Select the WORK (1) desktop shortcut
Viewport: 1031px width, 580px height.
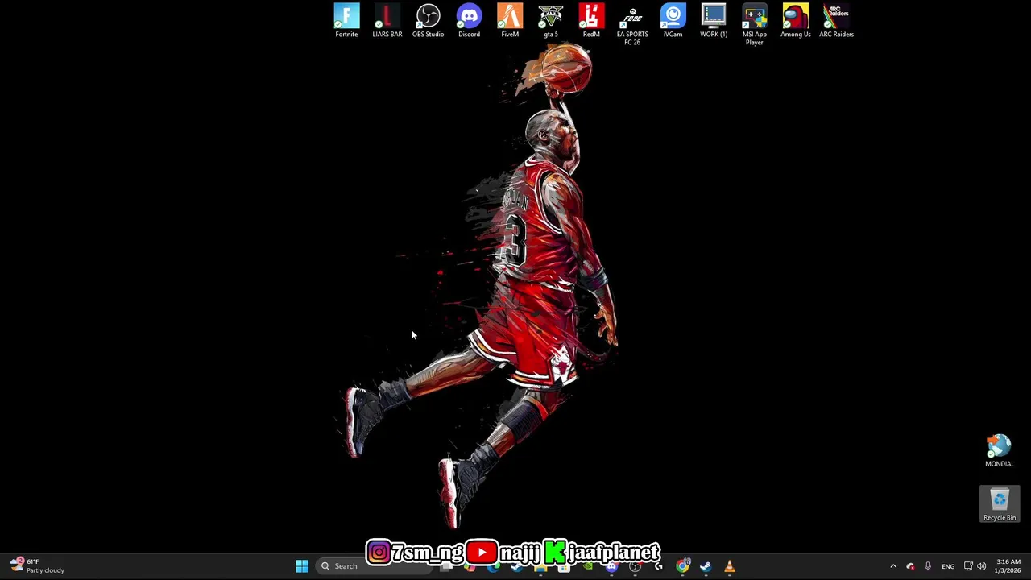click(714, 21)
